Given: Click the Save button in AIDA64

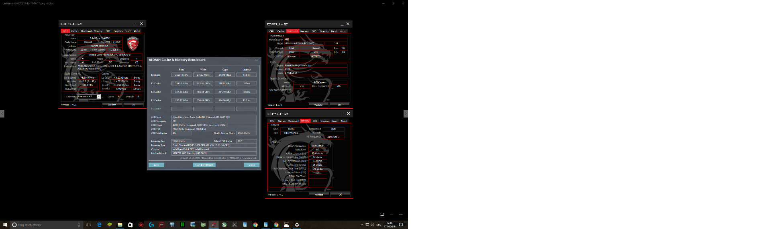Looking at the screenshot, I should pyautogui.click(x=156, y=165).
